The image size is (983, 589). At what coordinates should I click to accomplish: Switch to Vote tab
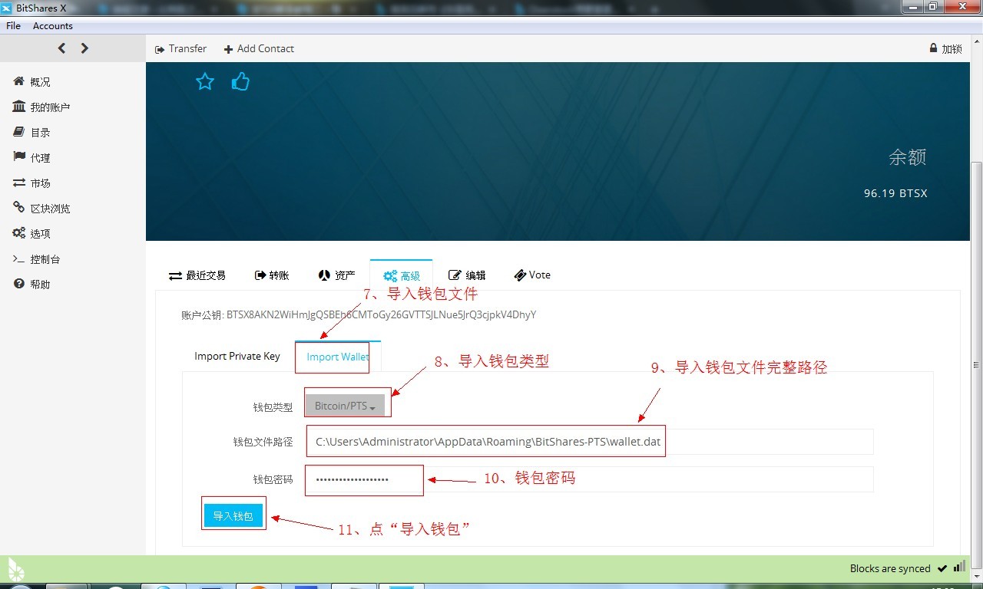point(532,275)
